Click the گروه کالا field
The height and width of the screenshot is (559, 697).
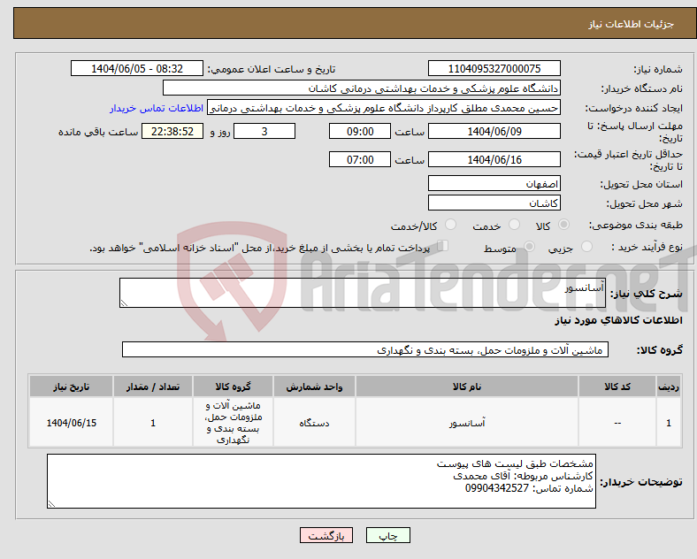(365, 349)
